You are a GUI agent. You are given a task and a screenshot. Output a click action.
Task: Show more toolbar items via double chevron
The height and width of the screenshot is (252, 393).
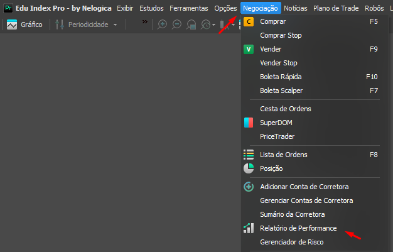tap(145, 22)
